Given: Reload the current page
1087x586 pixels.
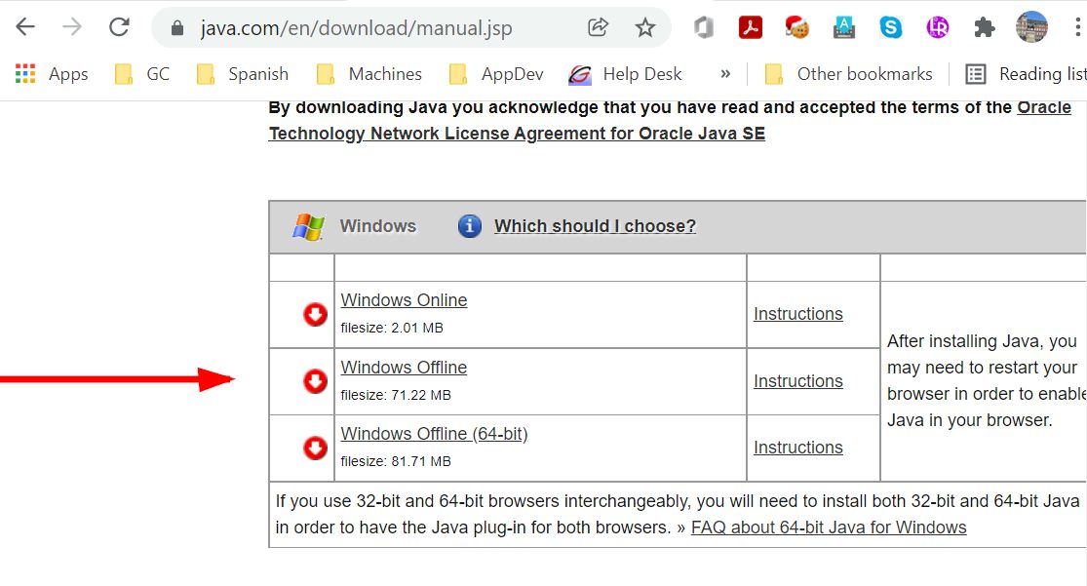Looking at the screenshot, I should tap(119, 27).
